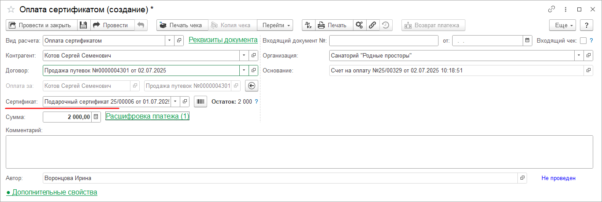Open Договор Продажа путевок form icon
Screen dimensions: 602x202
(x=253, y=70)
